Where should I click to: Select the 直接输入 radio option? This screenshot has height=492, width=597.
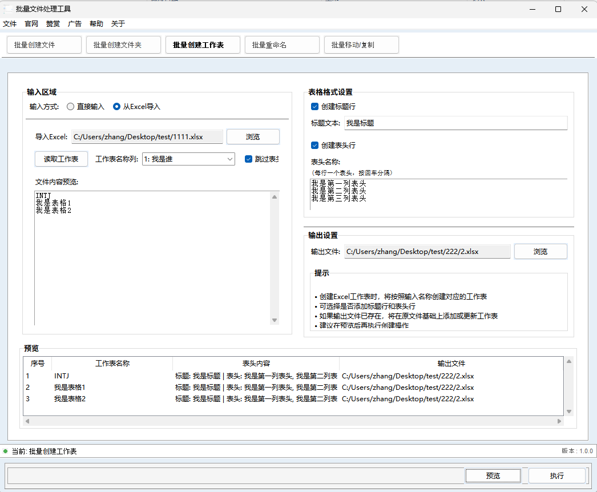click(x=71, y=107)
